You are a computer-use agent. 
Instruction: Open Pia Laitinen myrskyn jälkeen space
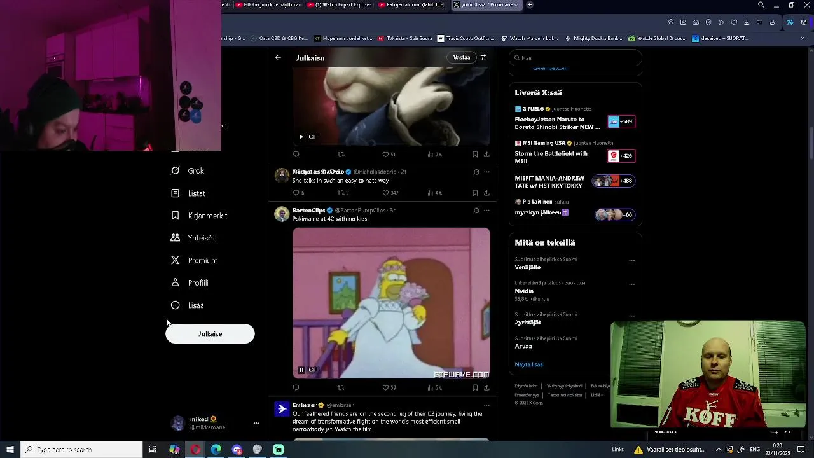(575, 209)
